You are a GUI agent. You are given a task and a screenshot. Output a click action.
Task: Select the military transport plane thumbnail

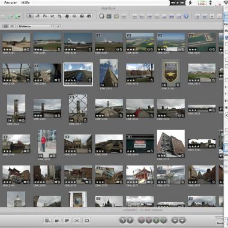point(16,42)
